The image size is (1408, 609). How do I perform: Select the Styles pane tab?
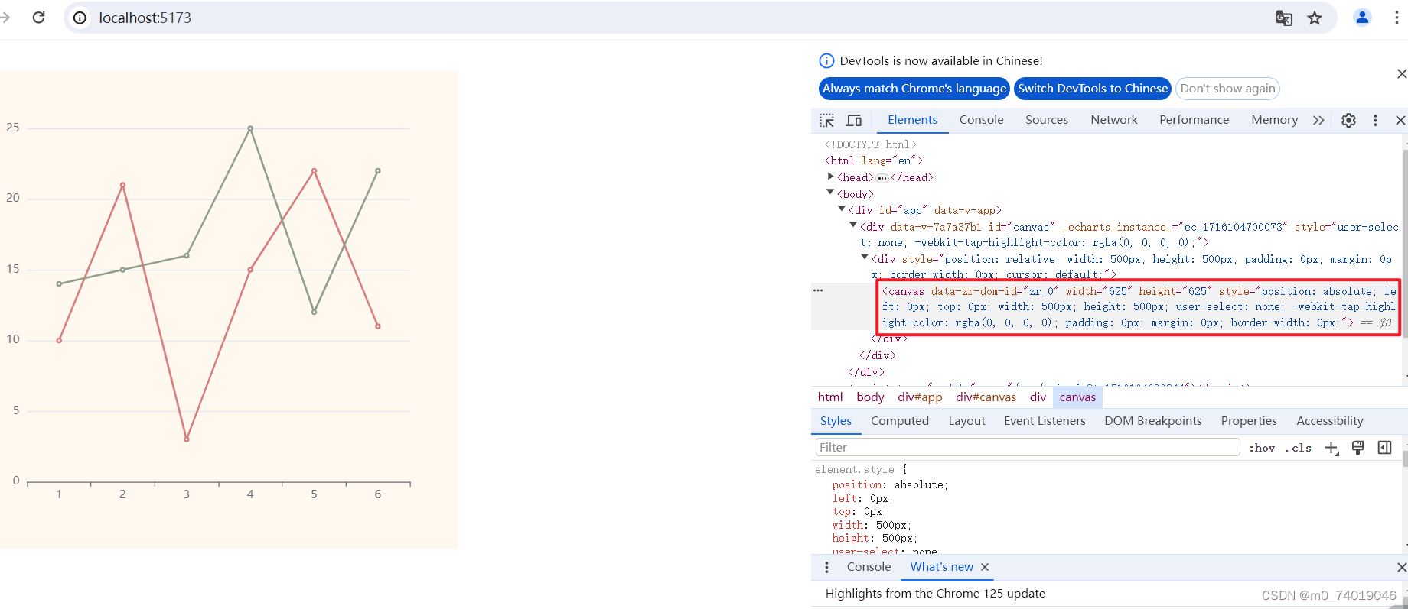836,421
